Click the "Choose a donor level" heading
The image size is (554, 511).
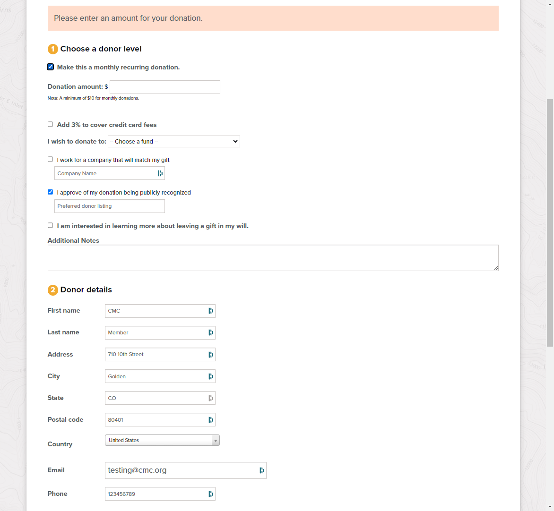101,49
